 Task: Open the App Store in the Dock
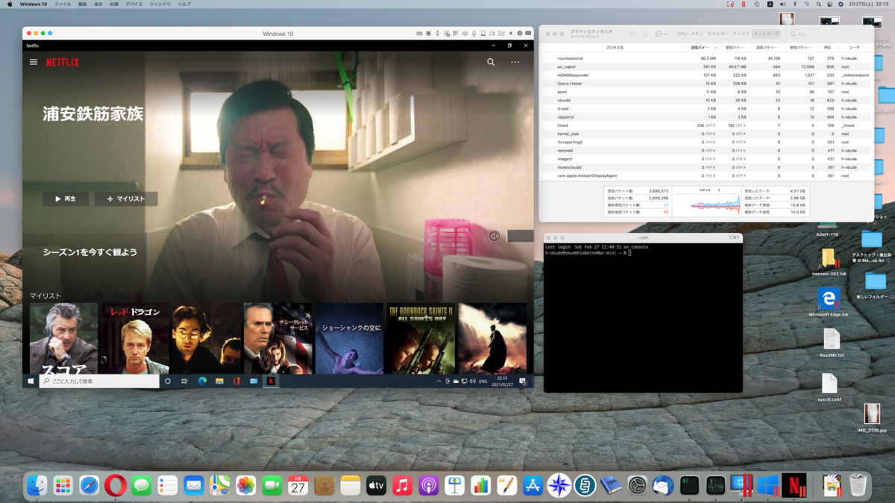pos(533,486)
